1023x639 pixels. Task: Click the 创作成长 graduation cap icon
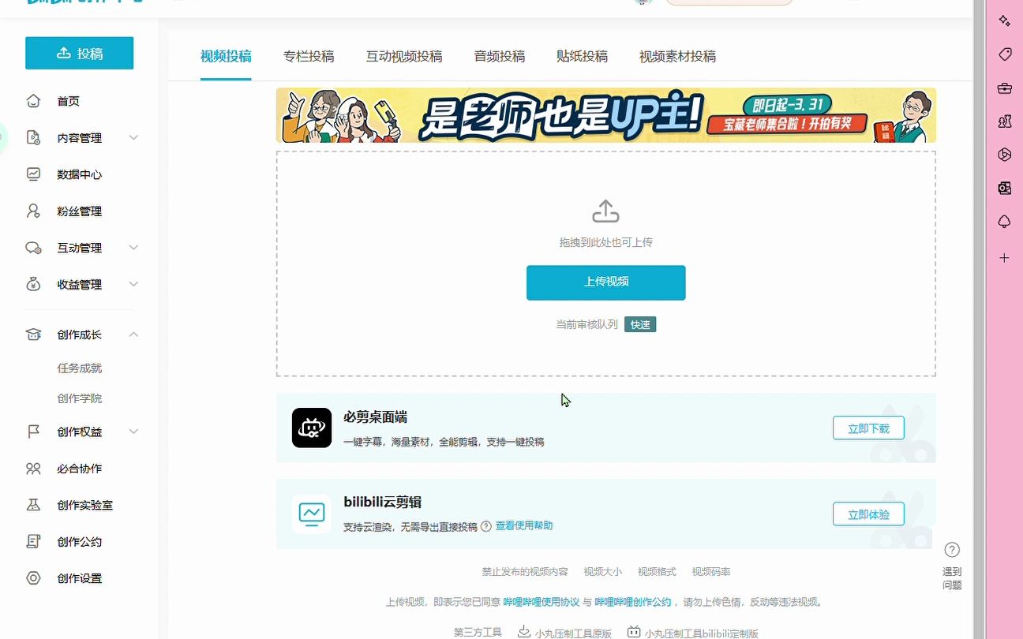(x=33, y=334)
